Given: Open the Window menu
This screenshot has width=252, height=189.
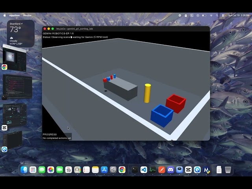Looking at the screenshot, I should pos(27,15).
